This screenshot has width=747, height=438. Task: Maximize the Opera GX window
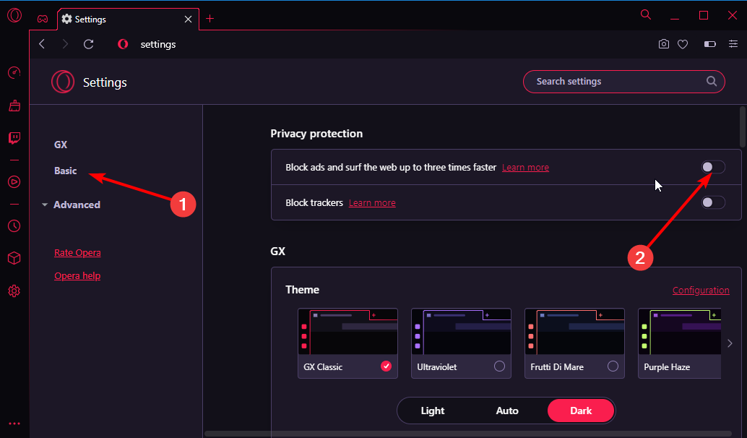pos(703,15)
